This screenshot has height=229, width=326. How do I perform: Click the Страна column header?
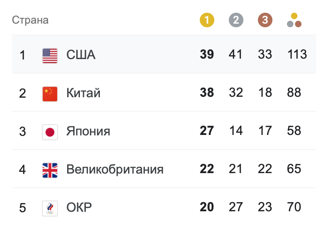point(30,20)
